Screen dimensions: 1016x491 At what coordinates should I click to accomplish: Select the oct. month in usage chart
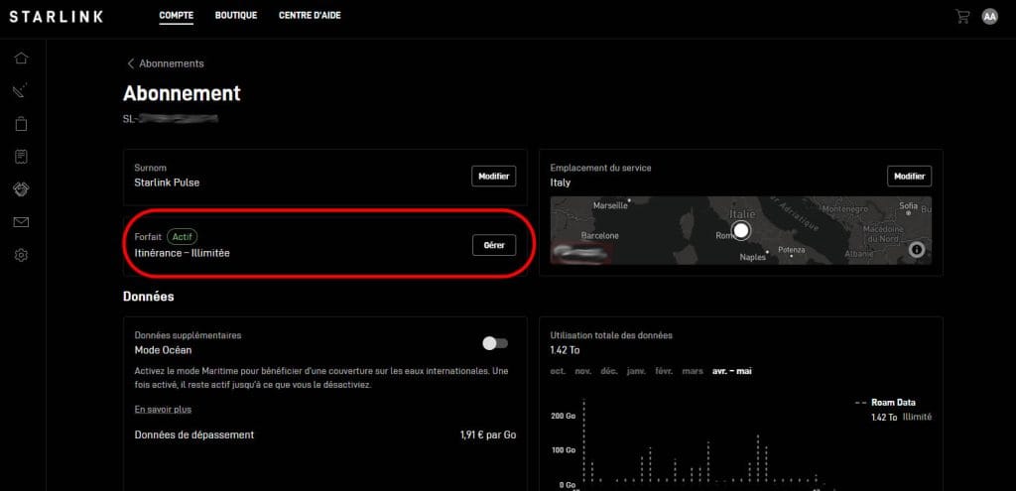point(558,371)
